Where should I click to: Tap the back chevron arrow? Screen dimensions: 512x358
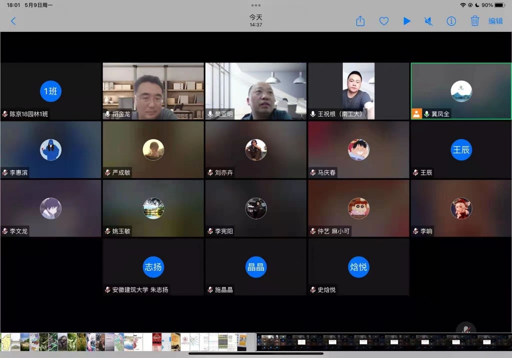point(13,21)
